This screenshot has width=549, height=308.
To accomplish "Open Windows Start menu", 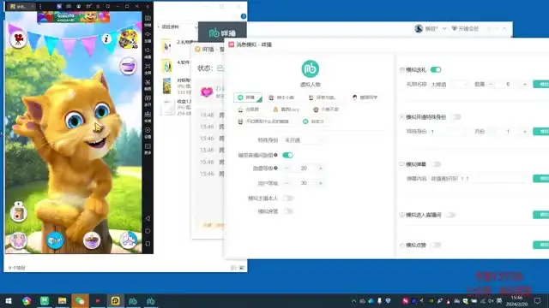I will (x=9, y=301).
